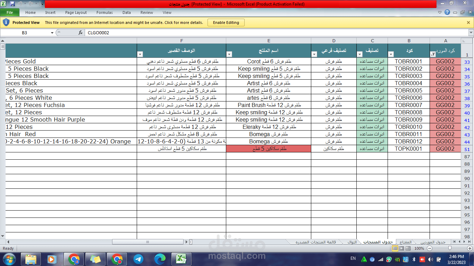
Task: Switch to the Insert ribbon tab
Action: [50, 12]
